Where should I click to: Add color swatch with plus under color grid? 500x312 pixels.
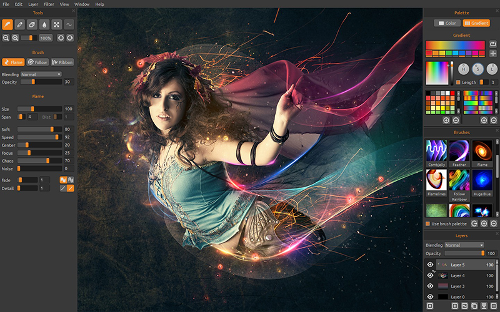tap(446, 120)
